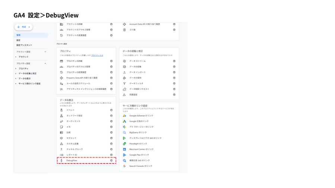335x188 pixels.
Task: Click the オーディエンス icon
Action: coord(61,121)
